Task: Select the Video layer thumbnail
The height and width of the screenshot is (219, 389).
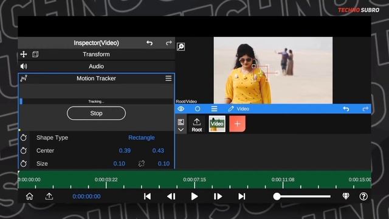Action: [x=217, y=123]
